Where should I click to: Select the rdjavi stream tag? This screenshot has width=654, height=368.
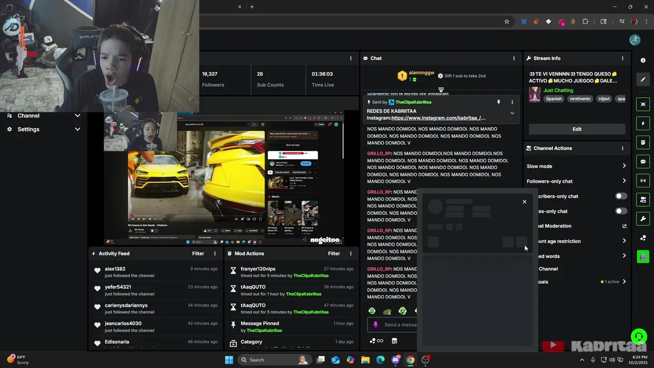point(604,99)
